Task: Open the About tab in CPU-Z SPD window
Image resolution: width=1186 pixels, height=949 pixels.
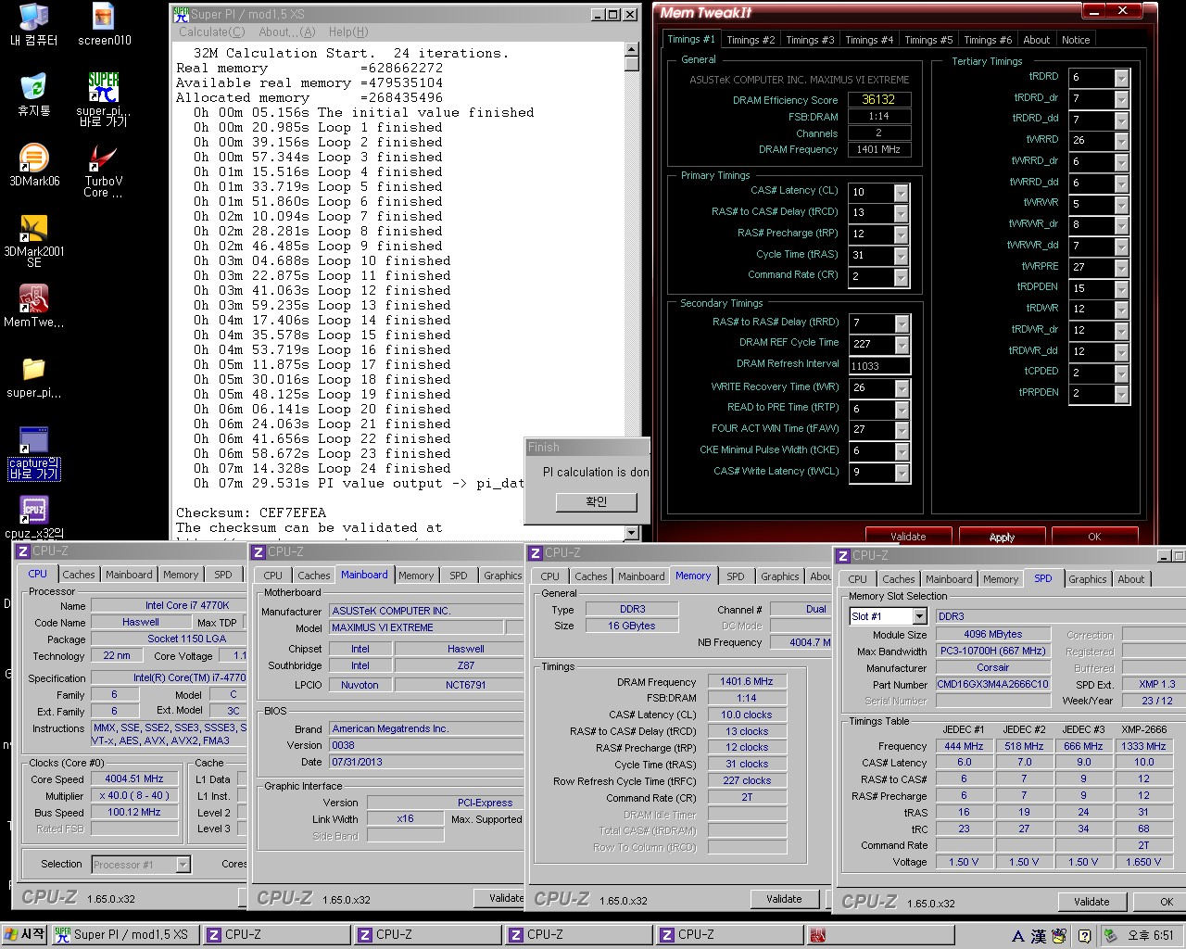Action: [x=1130, y=579]
